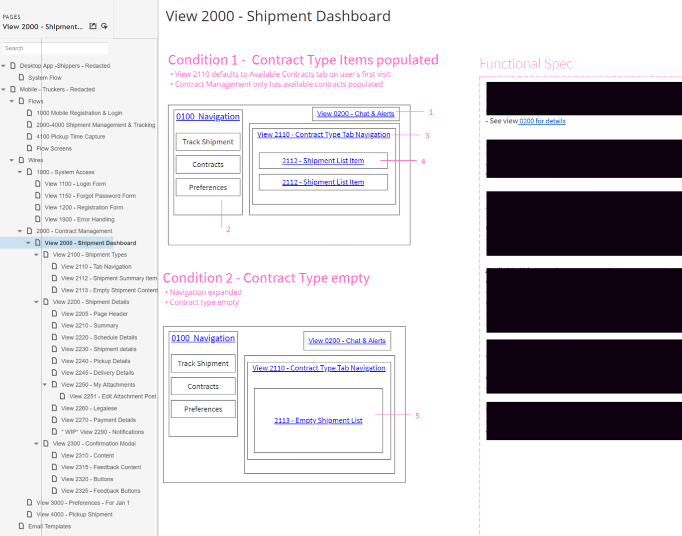Viewport: 682px width, 536px height.
Task: Open View 2230 - Shipment details page
Action: coord(98,349)
